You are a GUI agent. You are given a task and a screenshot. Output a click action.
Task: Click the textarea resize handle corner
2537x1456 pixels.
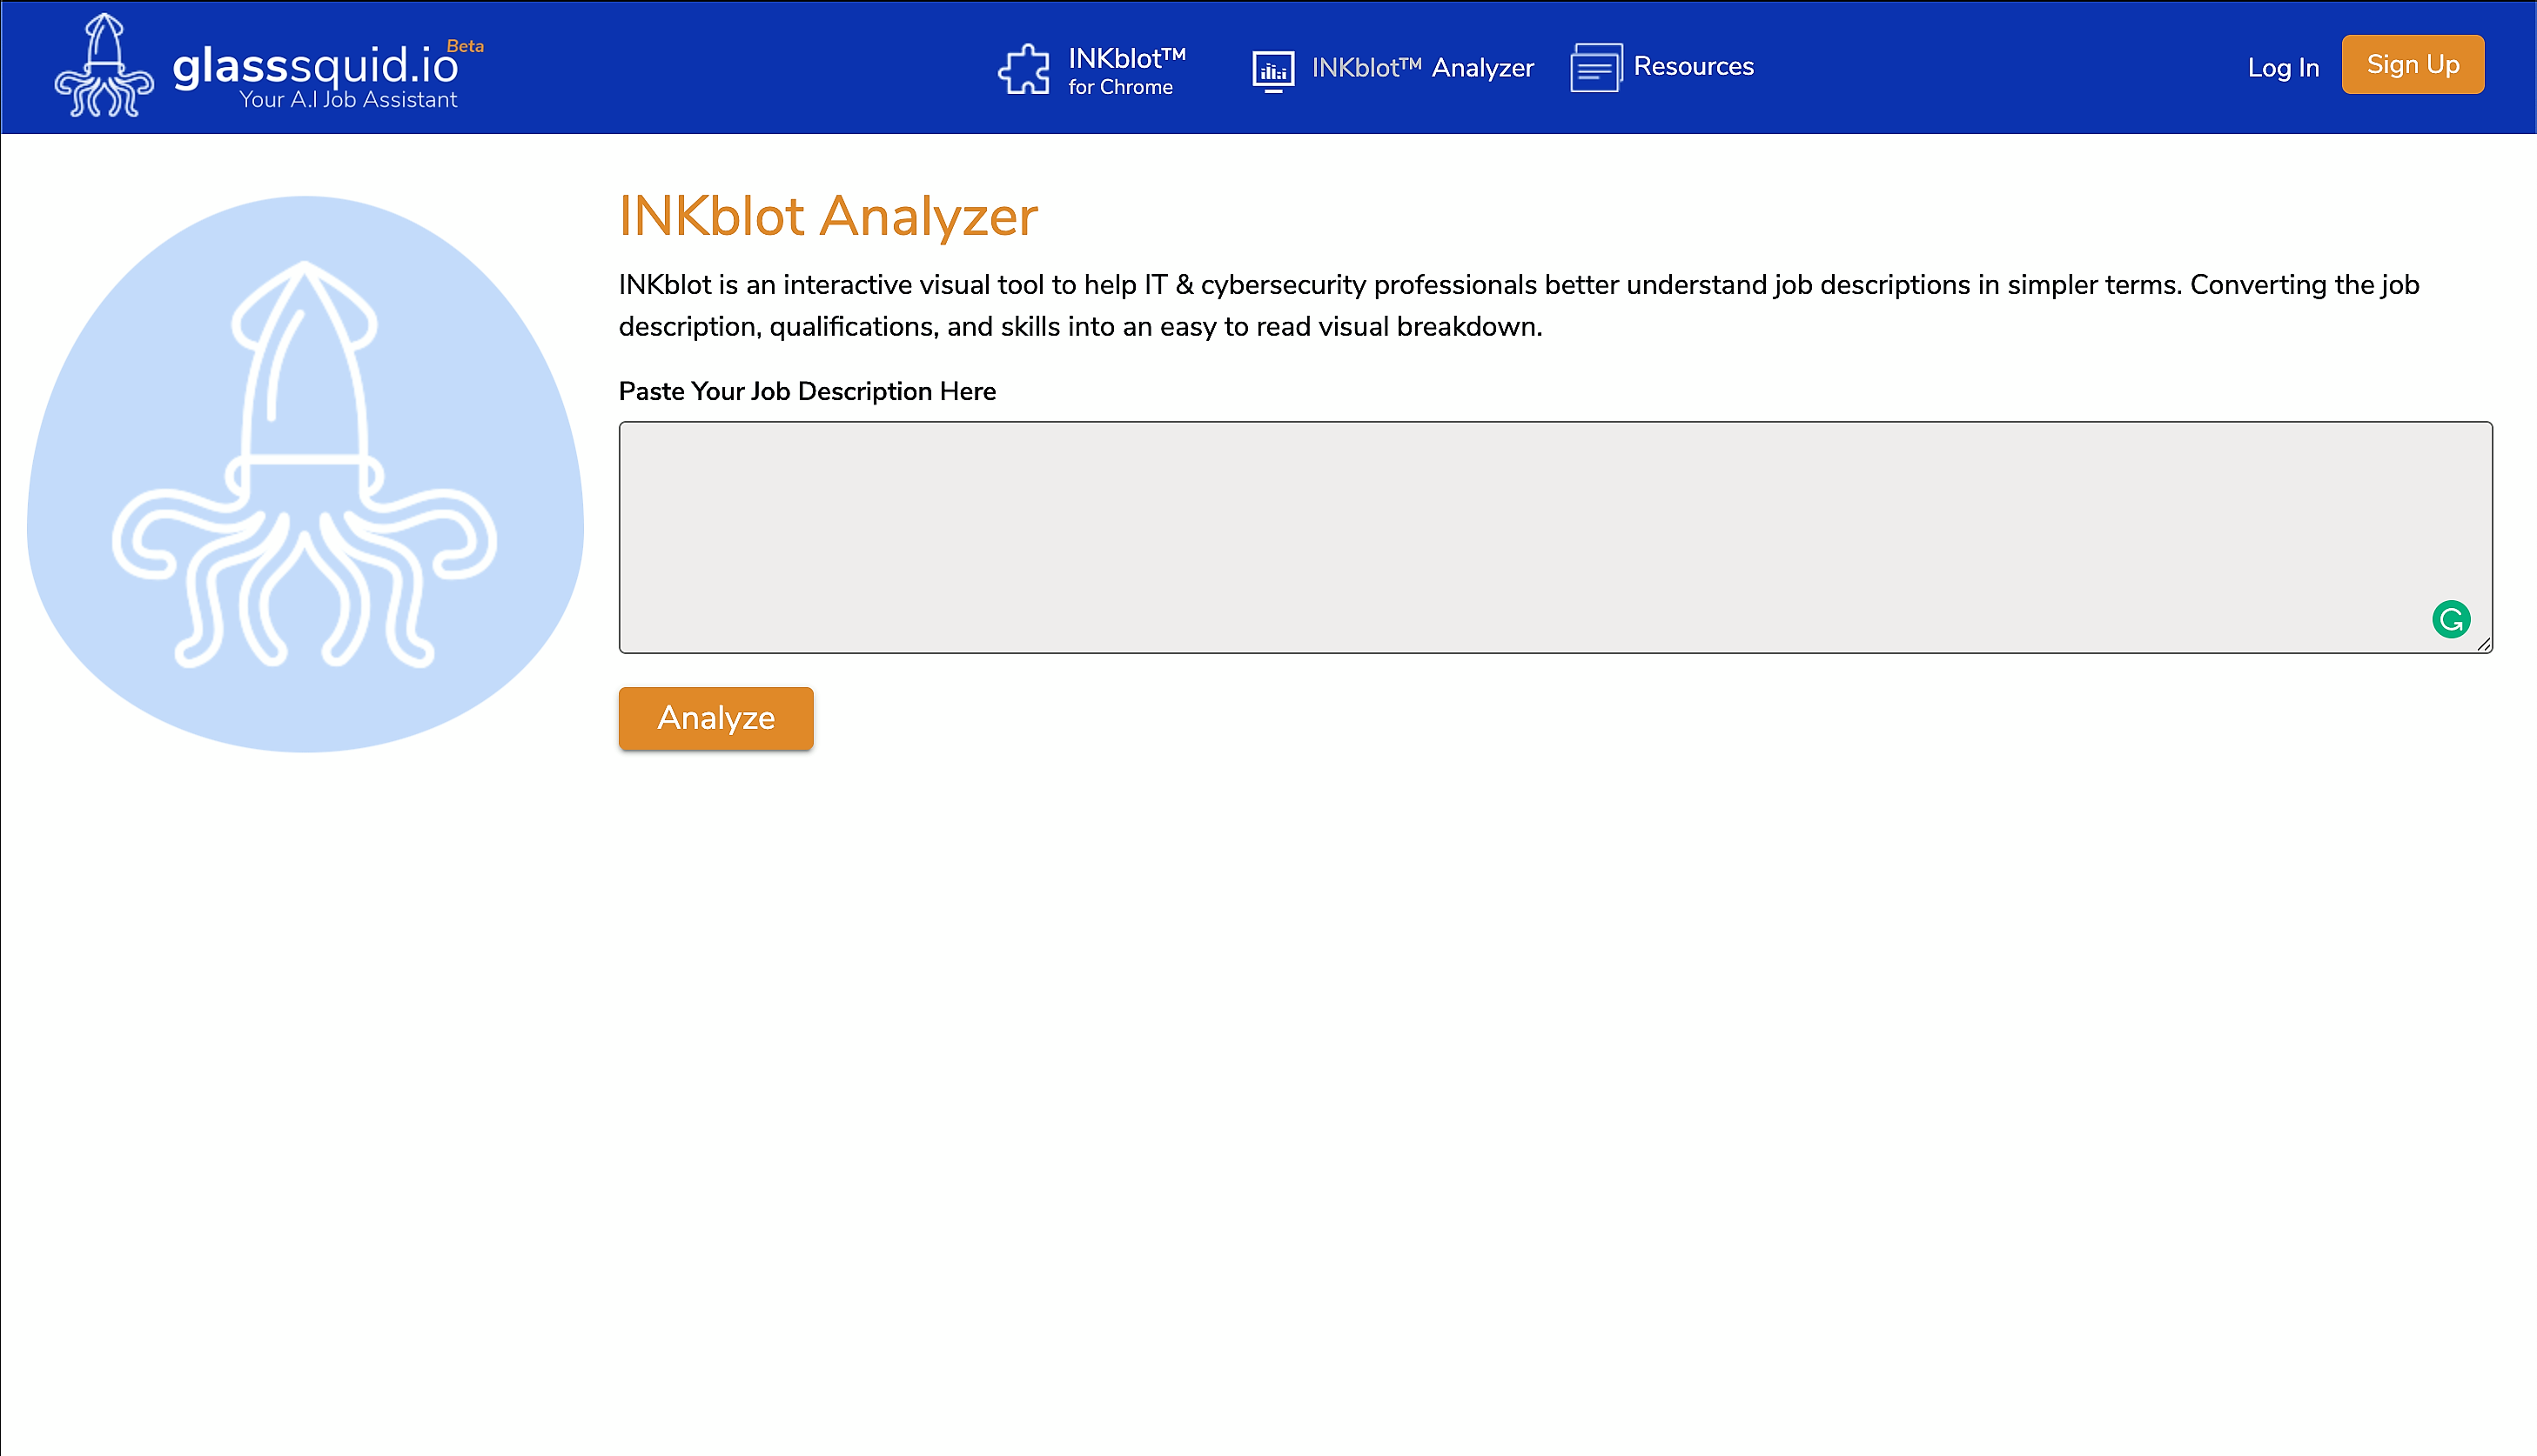(x=2483, y=645)
